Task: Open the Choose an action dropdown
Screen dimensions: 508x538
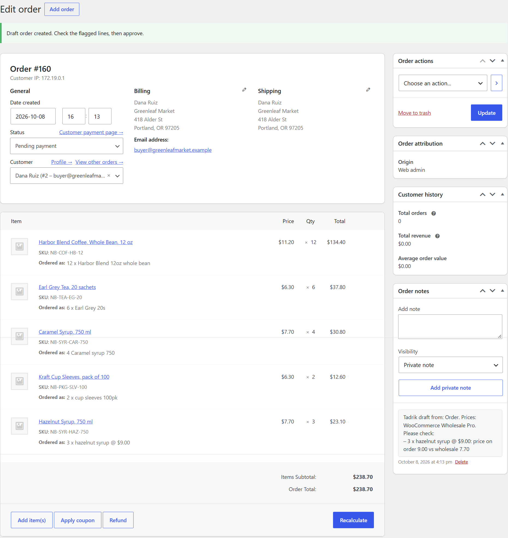Action: click(x=443, y=83)
